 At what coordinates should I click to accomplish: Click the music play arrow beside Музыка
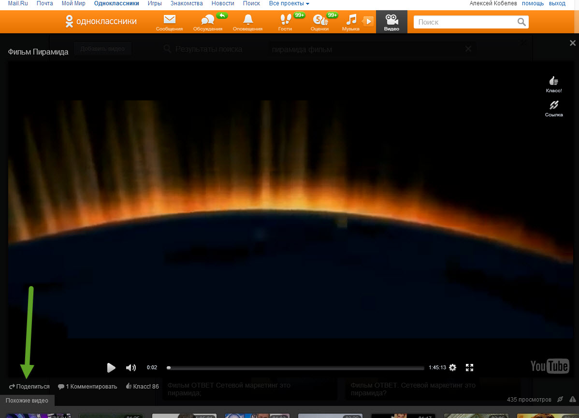click(368, 21)
